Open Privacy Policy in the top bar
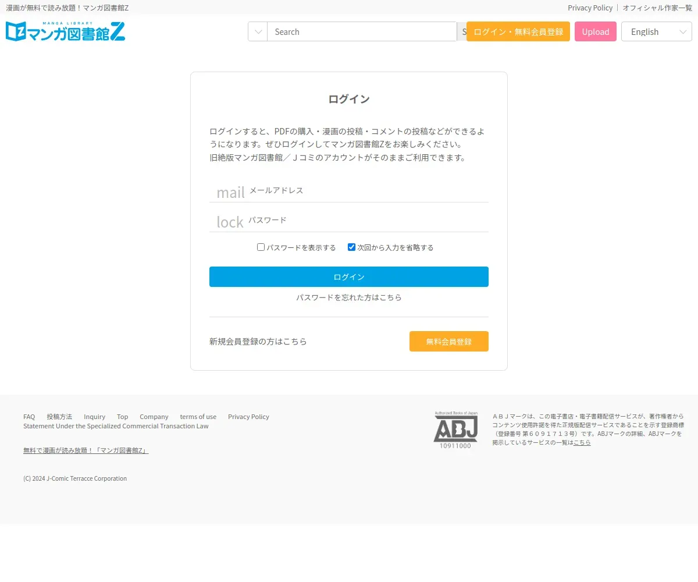The image size is (698, 582). [590, 8]
